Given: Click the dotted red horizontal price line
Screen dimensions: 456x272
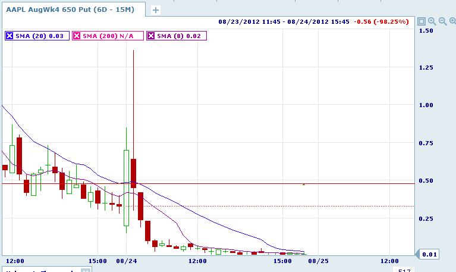Looking at the screenshot, I should pos(357,206).
